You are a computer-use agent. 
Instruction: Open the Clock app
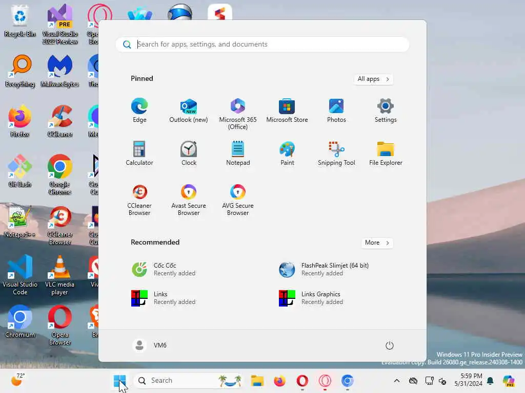189,154
